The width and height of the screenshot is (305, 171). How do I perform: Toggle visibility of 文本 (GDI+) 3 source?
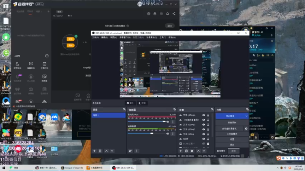point(204,125)
